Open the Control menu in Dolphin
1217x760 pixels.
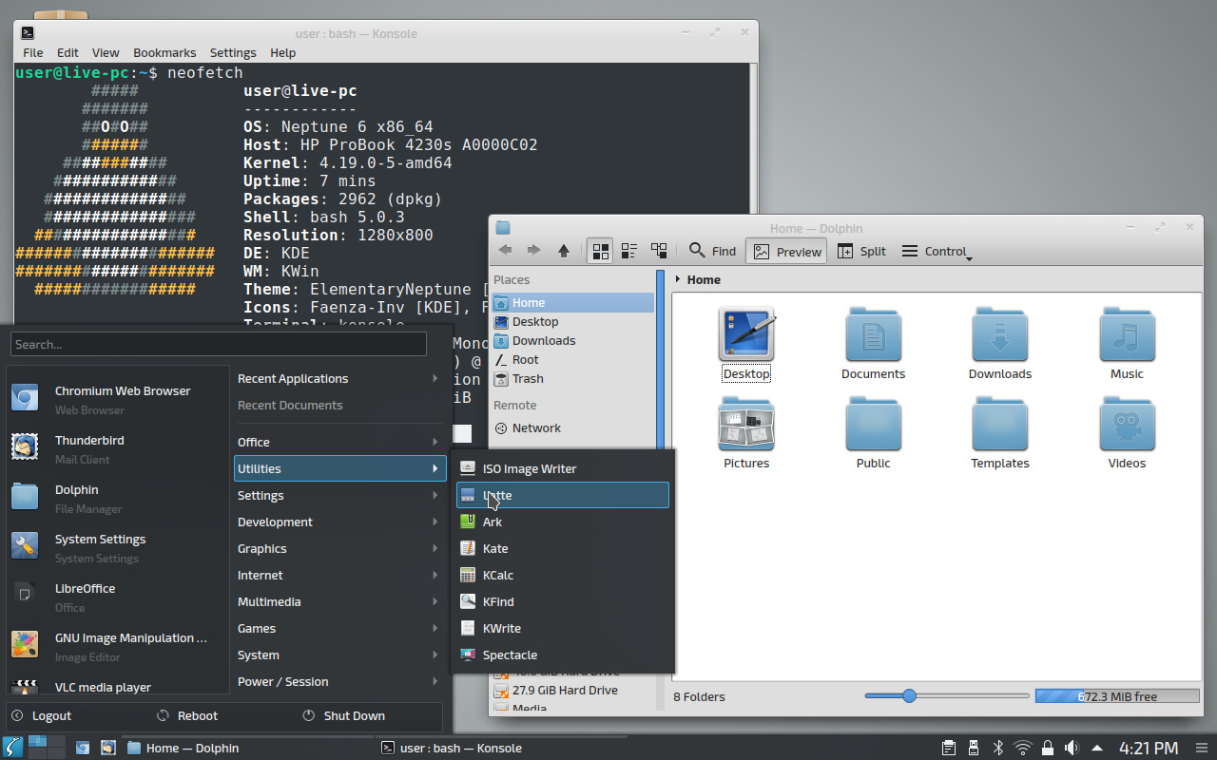pyautogui.click(x=936, y=251)
